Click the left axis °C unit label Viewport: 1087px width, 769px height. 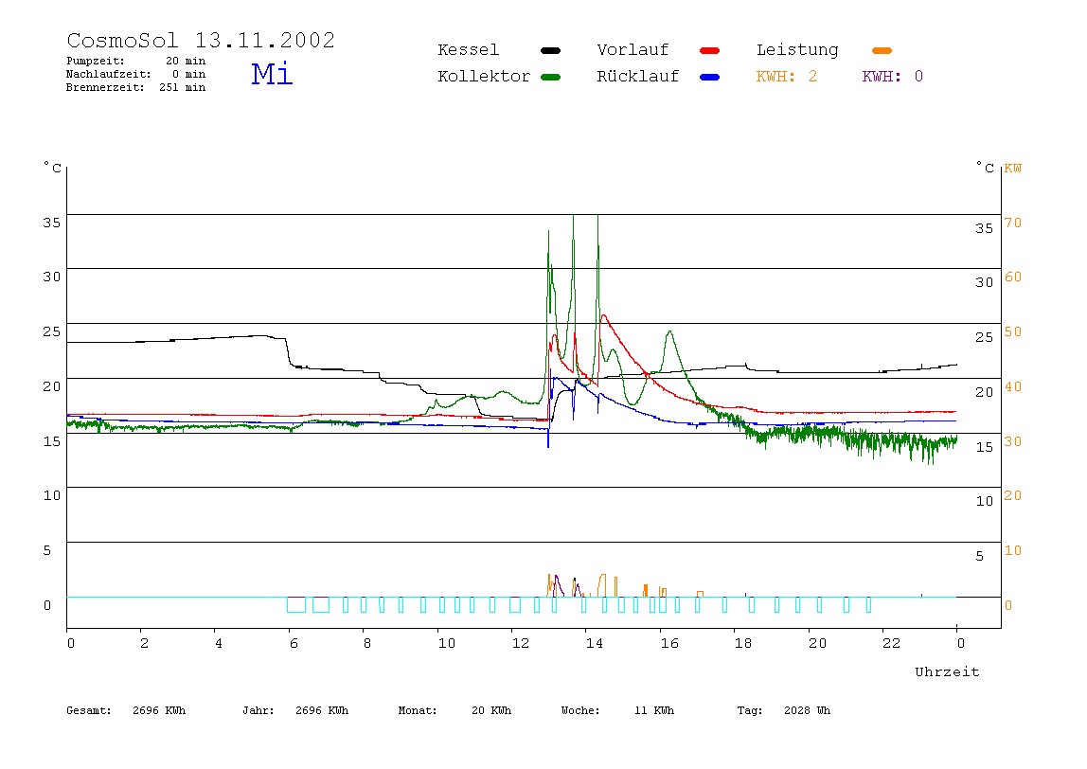point(52,168)
